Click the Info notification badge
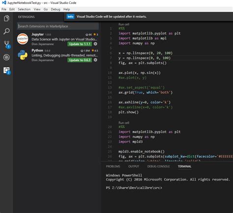The width and height of the screenshot is (233, 213). [70, 17]
